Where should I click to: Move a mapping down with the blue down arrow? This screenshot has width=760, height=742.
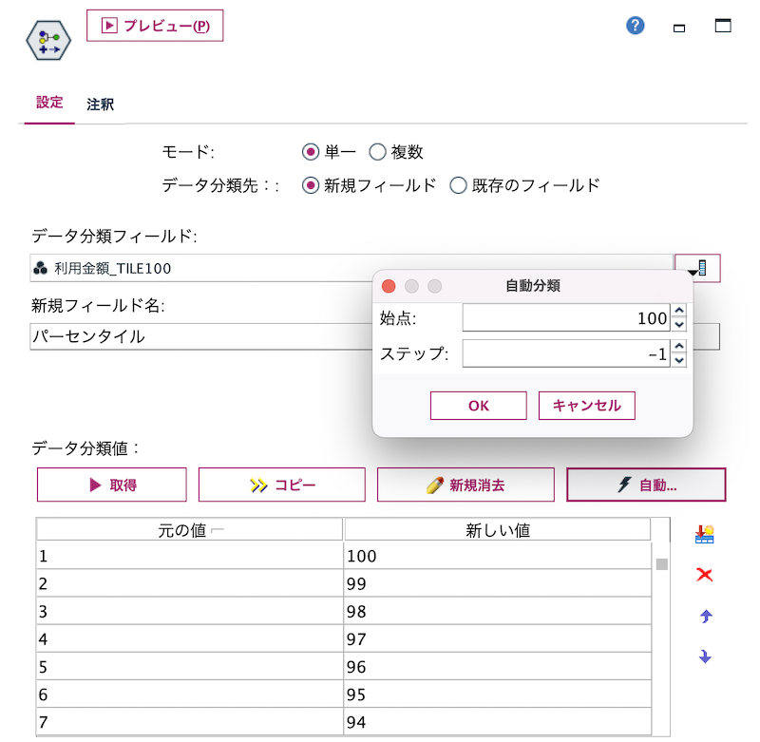[704, 656]
